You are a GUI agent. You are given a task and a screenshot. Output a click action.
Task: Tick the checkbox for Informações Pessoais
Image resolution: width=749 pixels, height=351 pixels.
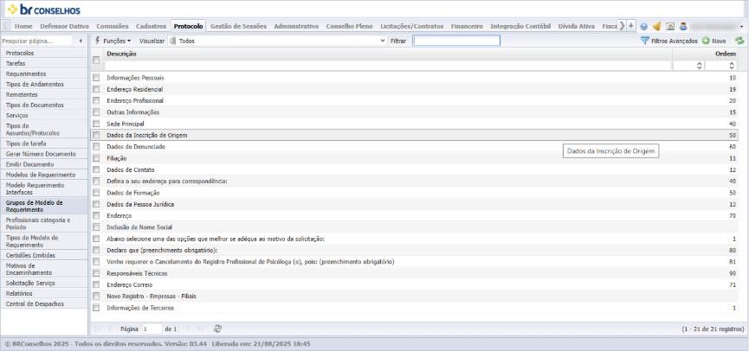96,77
